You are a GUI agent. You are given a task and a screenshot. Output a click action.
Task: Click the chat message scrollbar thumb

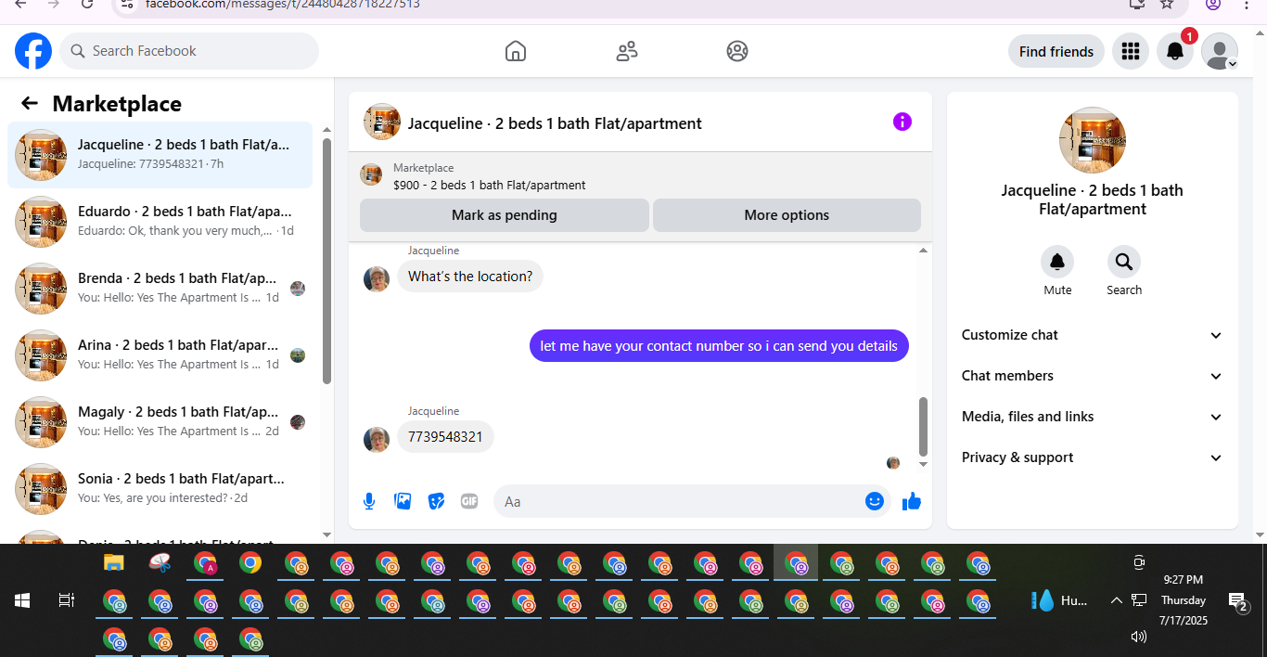[x=923, y=427]
